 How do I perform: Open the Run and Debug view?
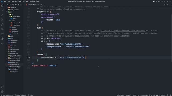click(x=2, y=24)
